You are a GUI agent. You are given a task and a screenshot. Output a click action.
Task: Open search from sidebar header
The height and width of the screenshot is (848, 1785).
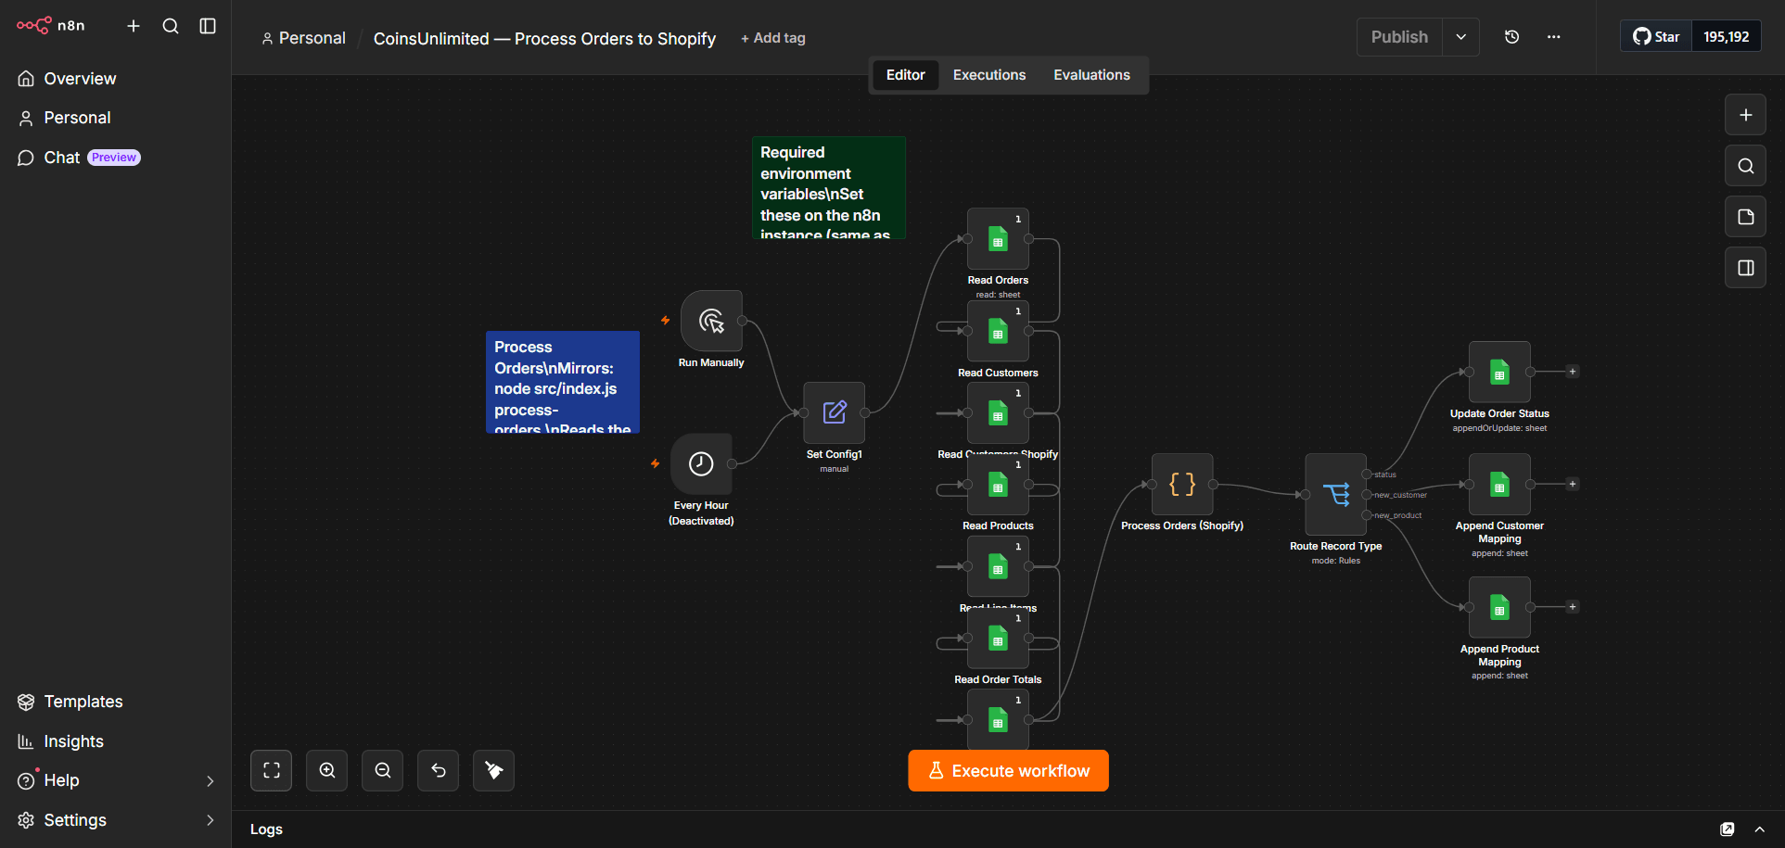(171, 26)
